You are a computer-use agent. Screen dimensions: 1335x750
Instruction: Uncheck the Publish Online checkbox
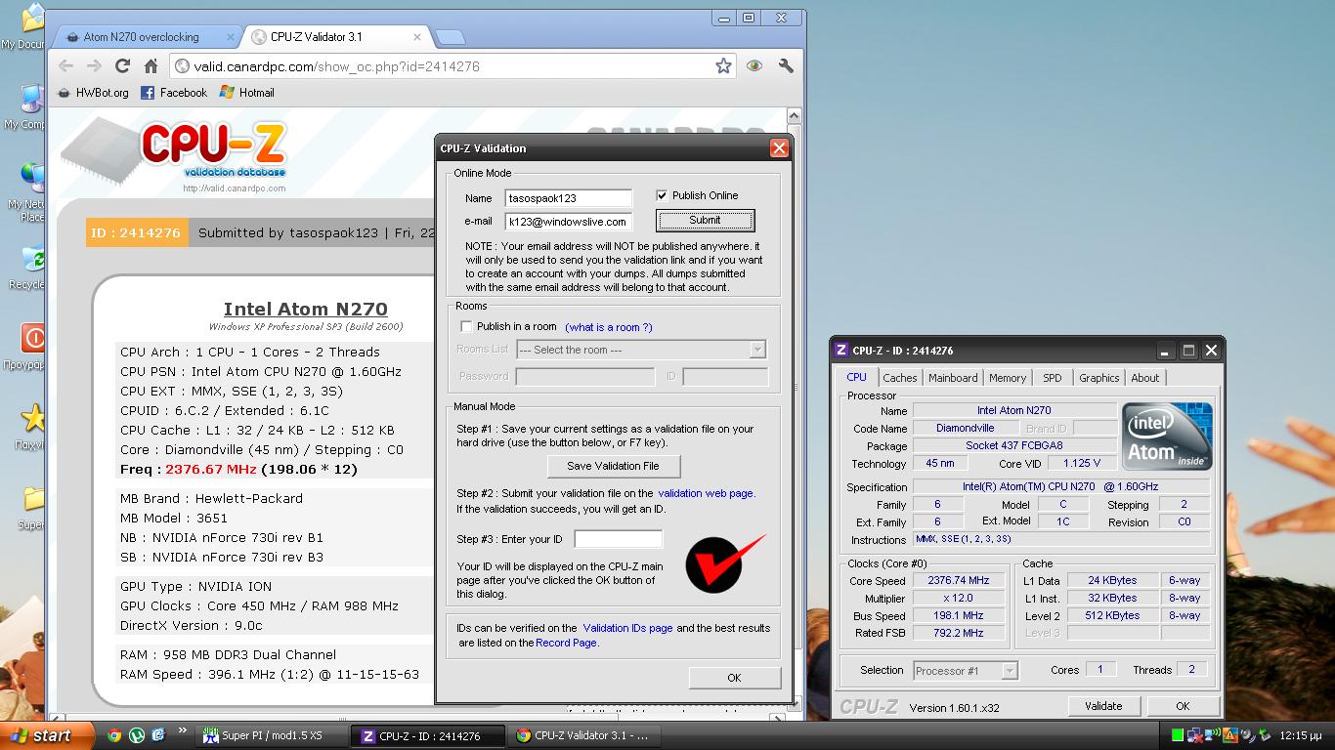pyautogui.click(x=662, y=195)
